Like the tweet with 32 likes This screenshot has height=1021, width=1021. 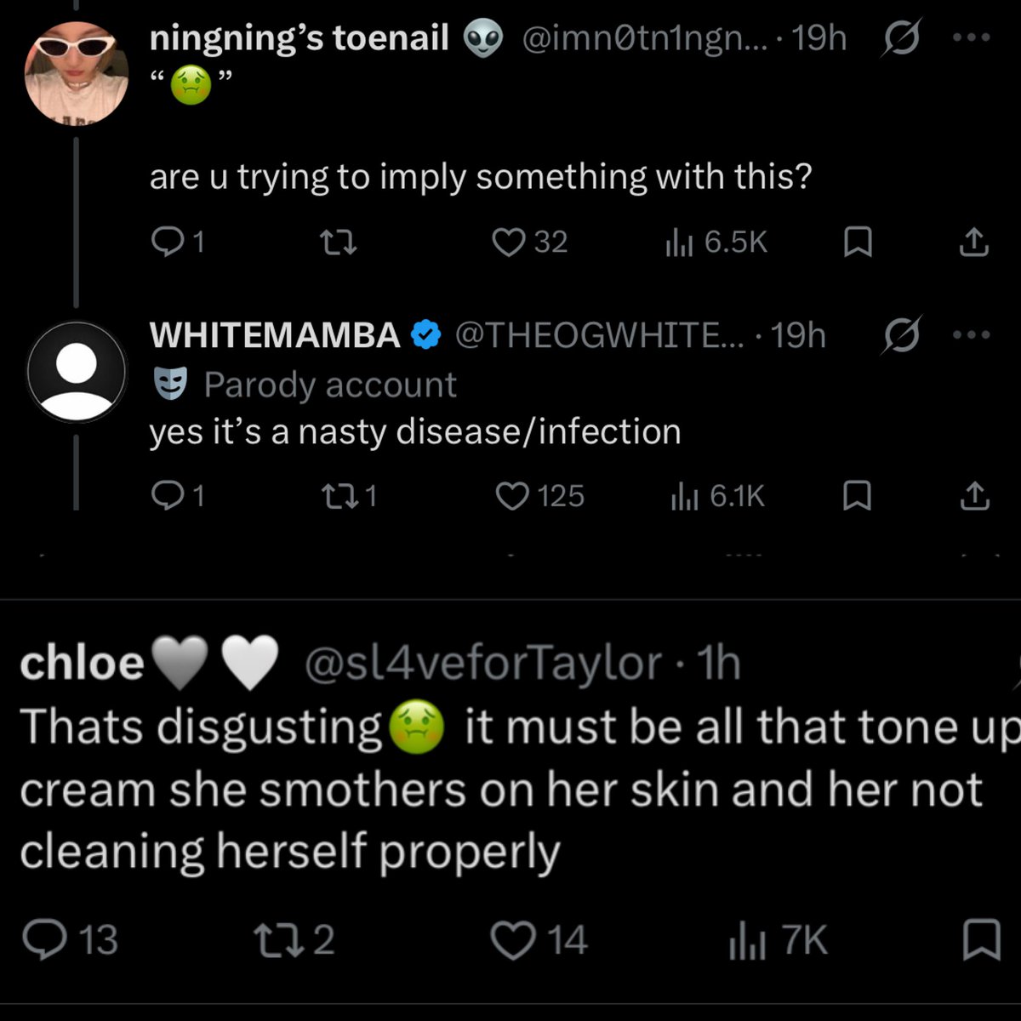click(530, 242)
